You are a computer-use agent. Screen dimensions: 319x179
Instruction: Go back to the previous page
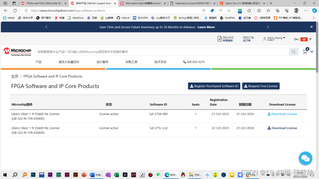pyautogui.click(x=6, y=11)
